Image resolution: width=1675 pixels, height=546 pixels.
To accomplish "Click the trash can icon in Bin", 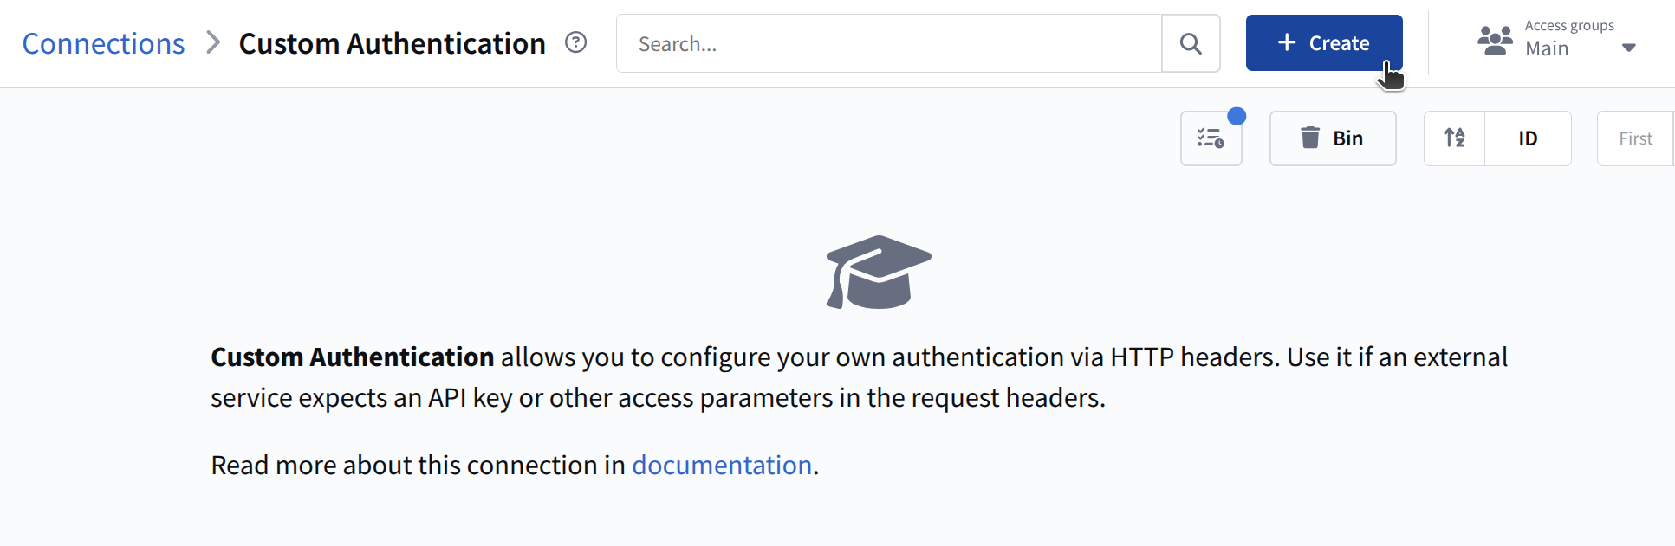I will pyautogui.click(x=1310, y=138).
